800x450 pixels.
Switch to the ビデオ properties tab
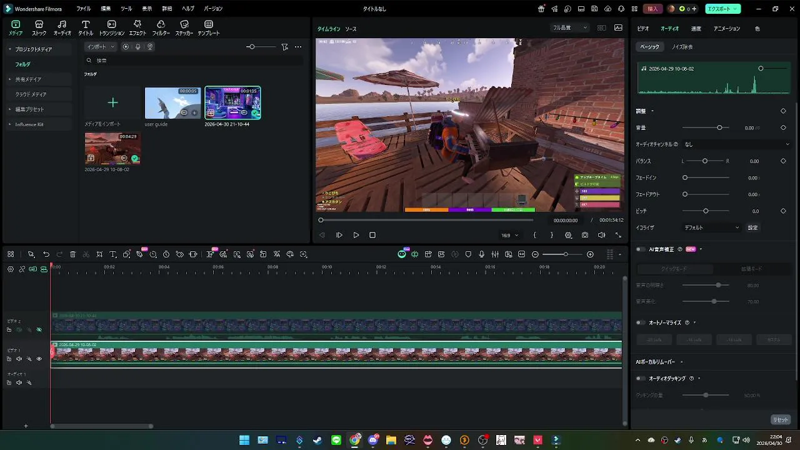[642, 29]
